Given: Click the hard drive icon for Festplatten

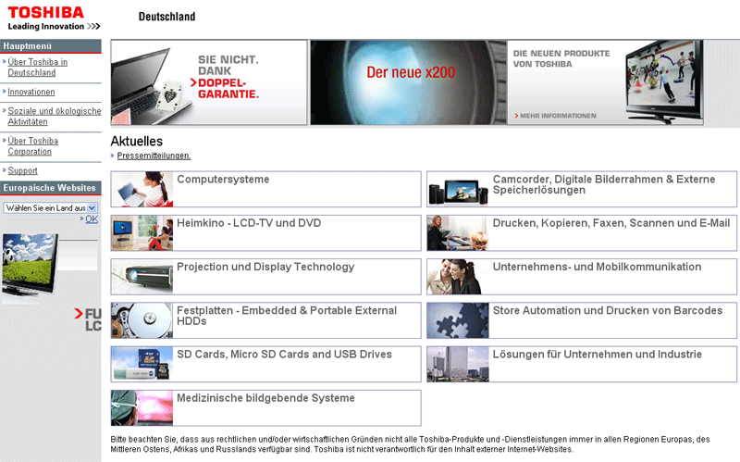Looking at the screenshot, I should tap(142, 320).
